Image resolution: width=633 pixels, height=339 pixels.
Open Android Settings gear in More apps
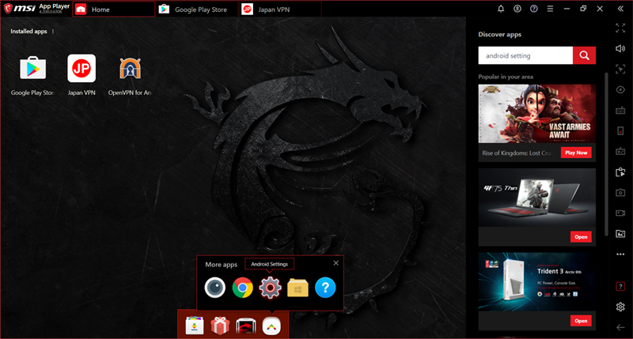270,288
